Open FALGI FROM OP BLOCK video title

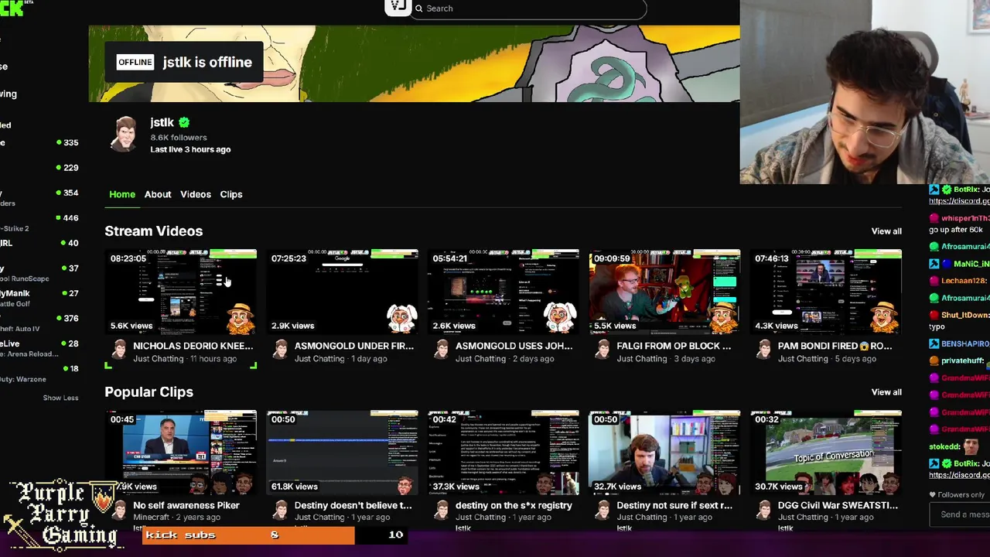click(674, 346)
